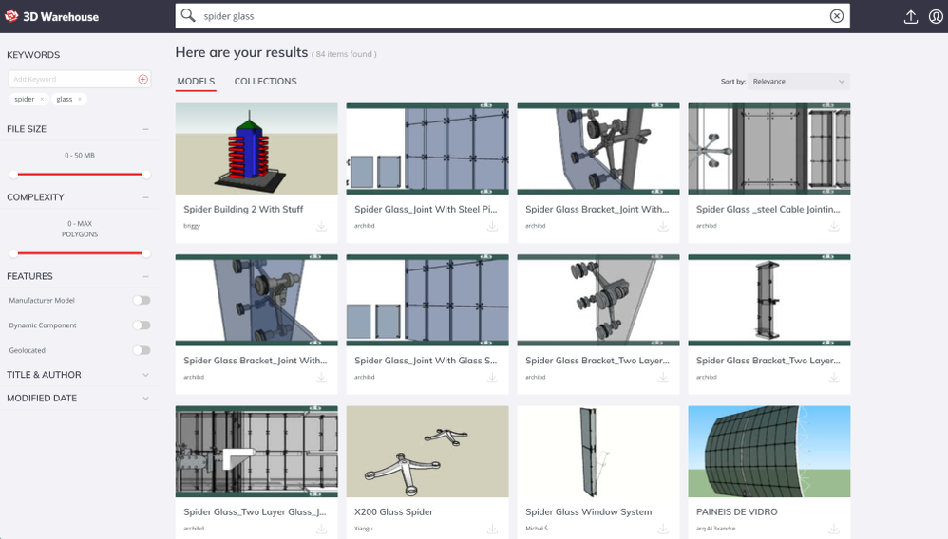Expand the Title & Author section
948x539 pixels.
(145, 375)
